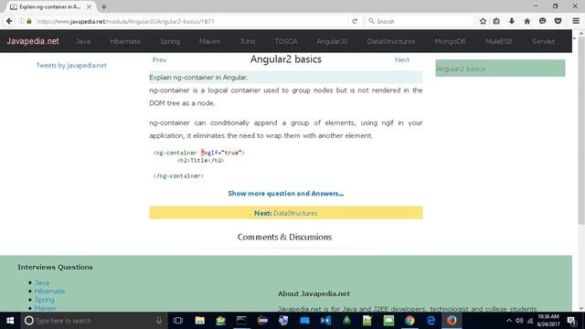Click the Cortana microphone icon
This screenshot has width=585, height=329.
click(x=158, y=321)
